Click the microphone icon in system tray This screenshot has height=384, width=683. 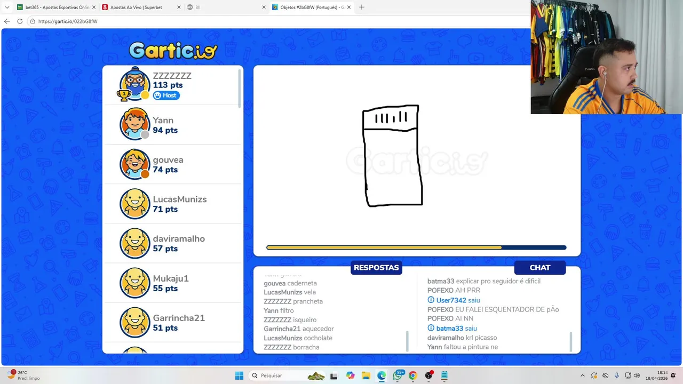(616, 375)
